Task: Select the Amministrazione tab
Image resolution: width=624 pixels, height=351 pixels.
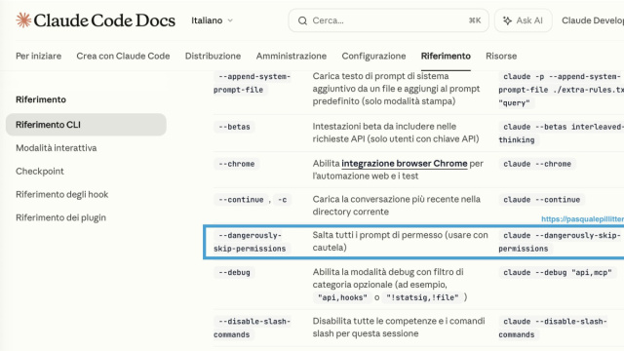Action: pos(292,57)
